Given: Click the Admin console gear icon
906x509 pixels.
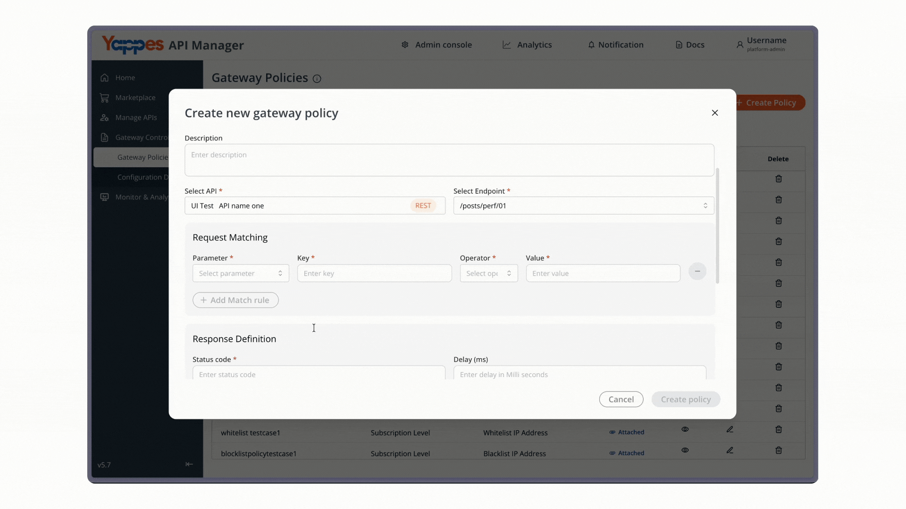Looking at the screenshot, I should [405, 45].
